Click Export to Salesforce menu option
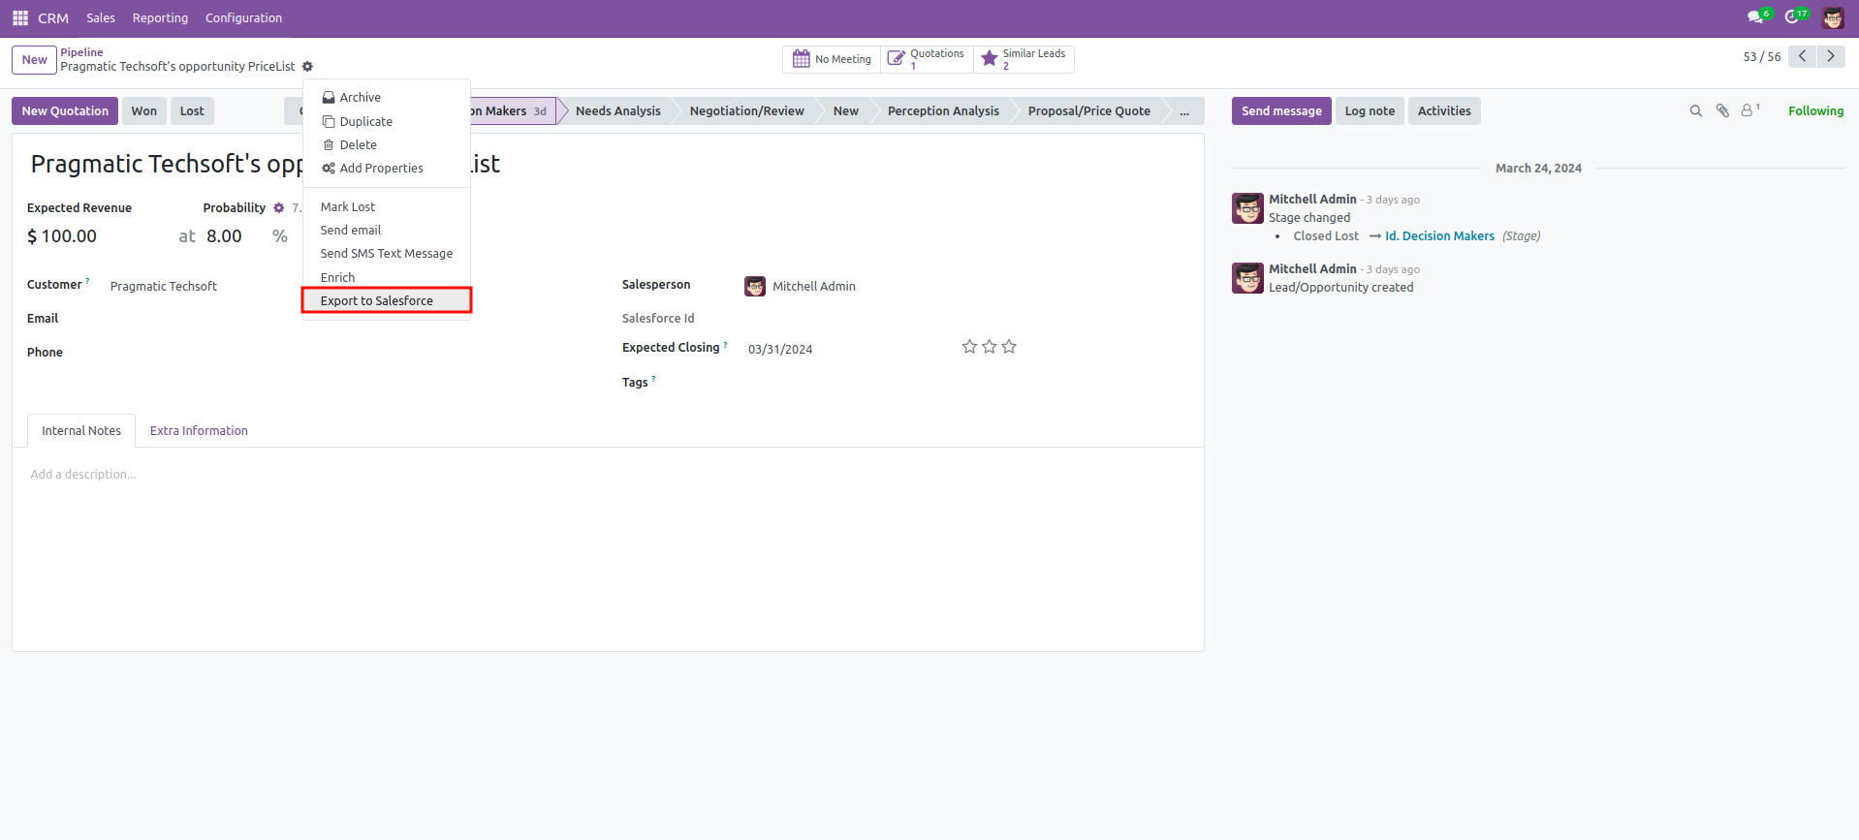 click(x=387, y=301)
